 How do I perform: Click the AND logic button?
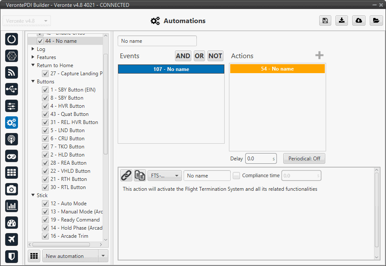183,56
